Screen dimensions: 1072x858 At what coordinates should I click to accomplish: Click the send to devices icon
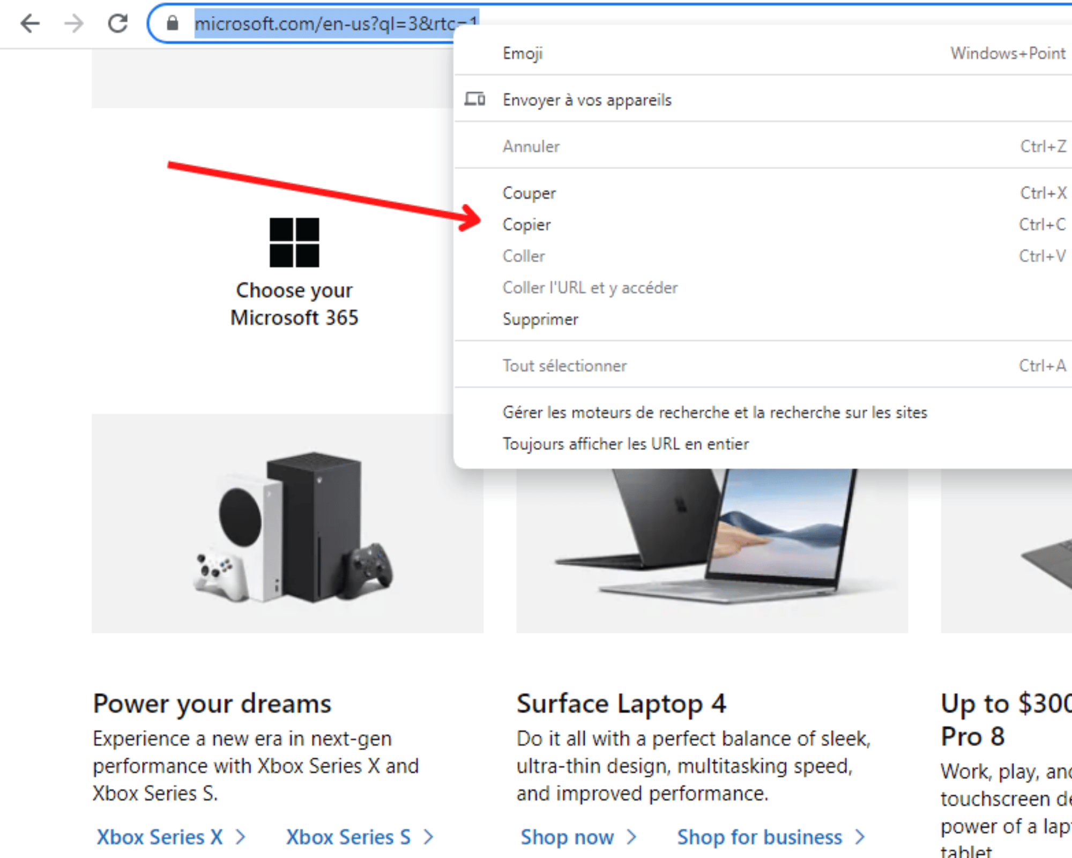click(475, 99)
